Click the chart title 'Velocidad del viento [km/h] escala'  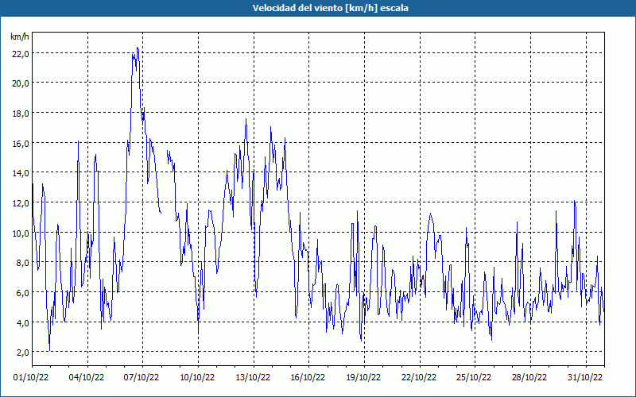(x=330, y=8)
